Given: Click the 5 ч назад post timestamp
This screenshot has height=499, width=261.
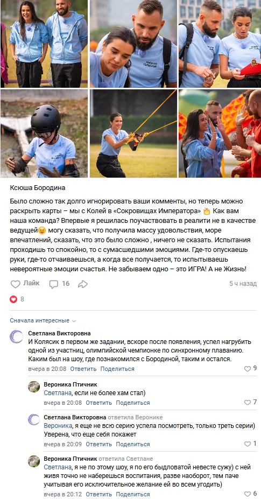Looking at the screenshot, I should tap(243, 284).
